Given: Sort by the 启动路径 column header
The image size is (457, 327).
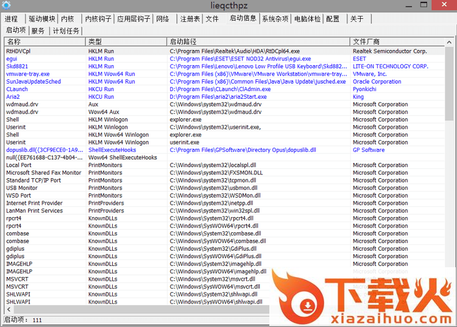Looking at the screenshot, I should tap(258, 41).
